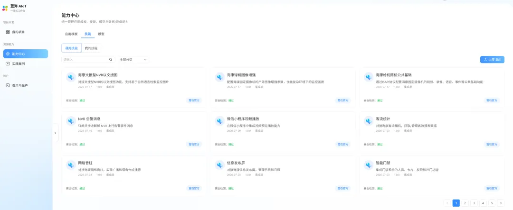This screenshot has width=513, height=210.
Task: Go to next page arrow
Action: 501,203
